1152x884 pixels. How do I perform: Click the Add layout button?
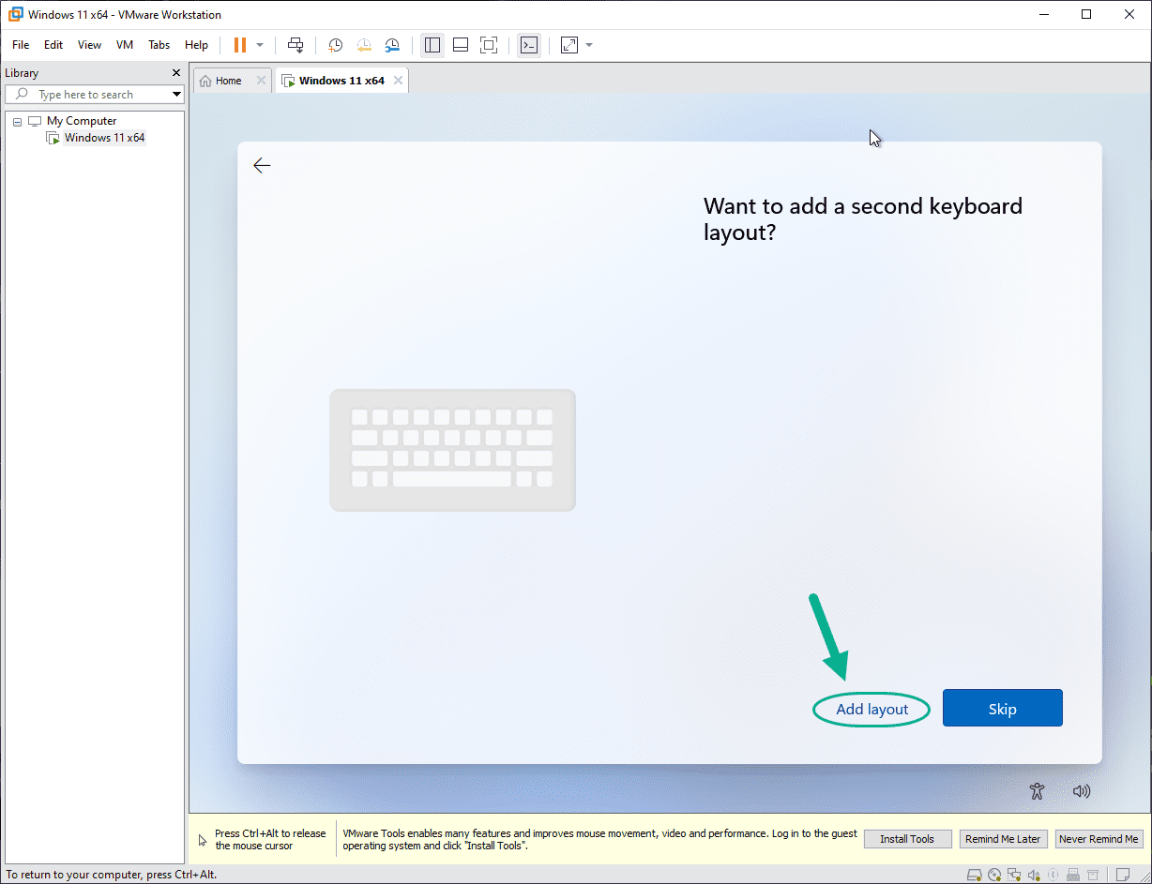tap(872, 710)
